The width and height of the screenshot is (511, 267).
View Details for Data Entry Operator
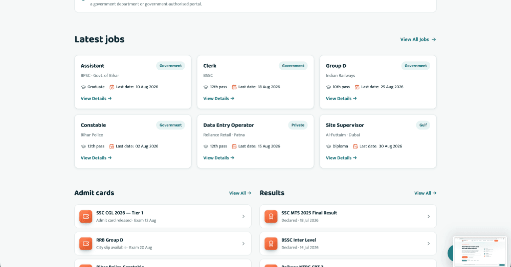pos(219,158)
